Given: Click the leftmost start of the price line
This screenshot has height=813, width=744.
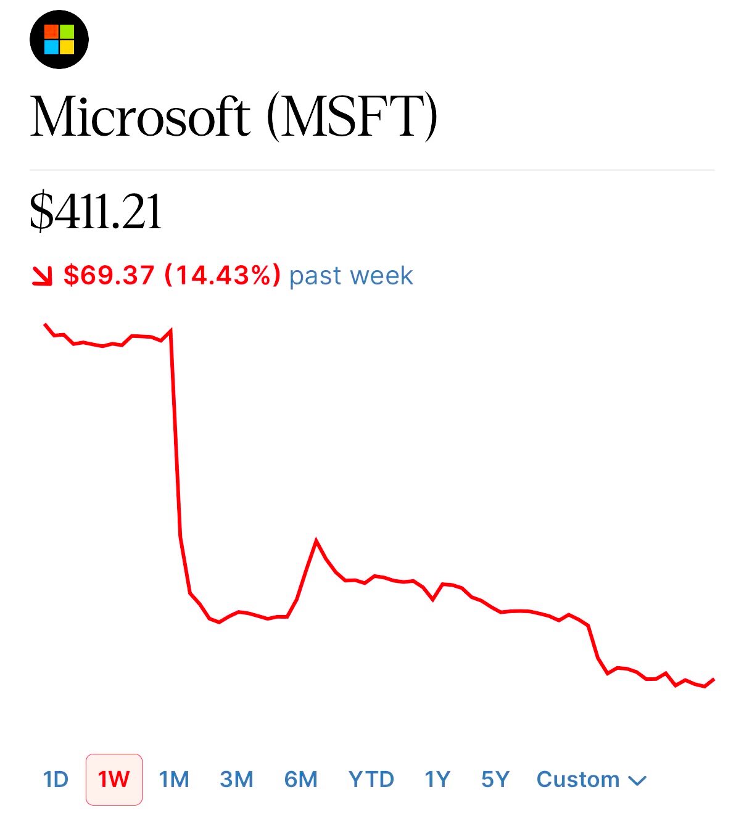Looking at the screenshot, I should 45,324.
